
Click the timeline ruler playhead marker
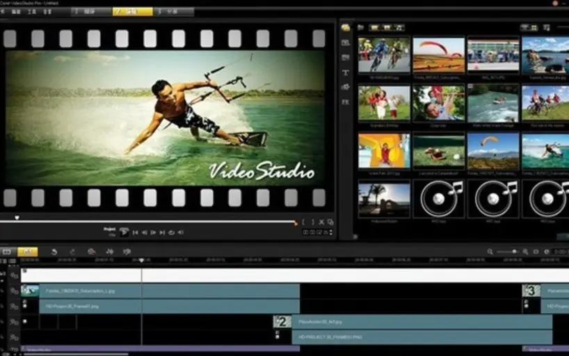coord(141,260)
